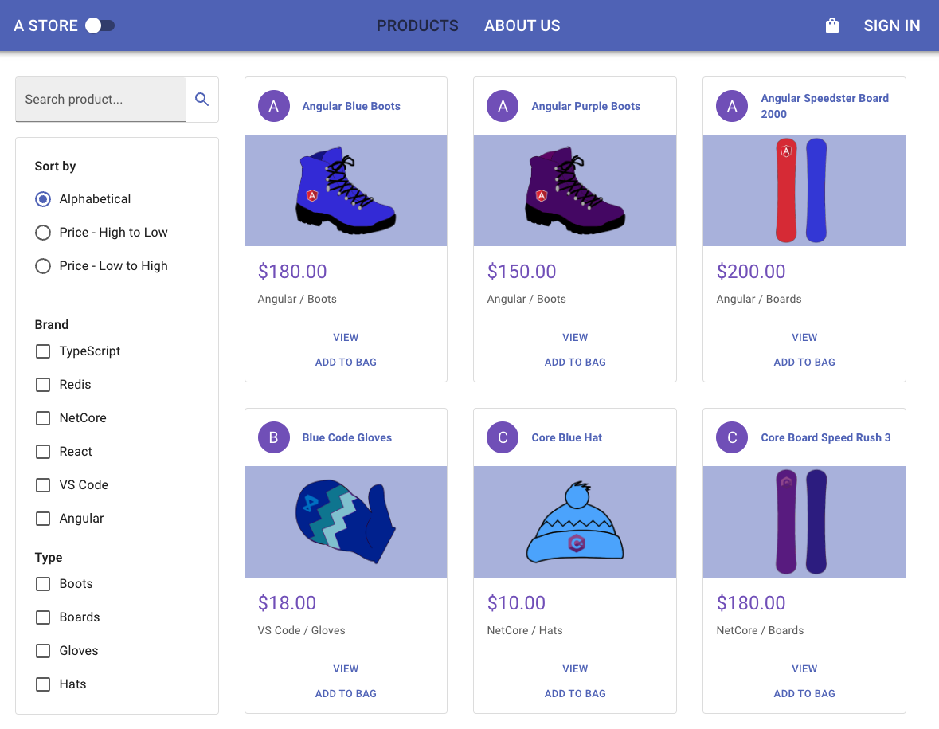This screenshot has width=939, height=729.
Task: Click the Blue Code Gloves 'B' avatar
Action: [274, 437]
